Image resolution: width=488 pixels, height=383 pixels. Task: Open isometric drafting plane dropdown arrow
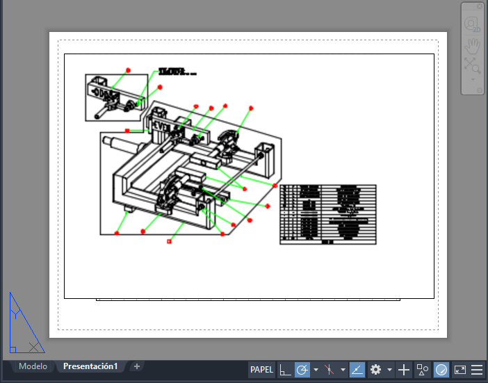click(x=343, y=370)
